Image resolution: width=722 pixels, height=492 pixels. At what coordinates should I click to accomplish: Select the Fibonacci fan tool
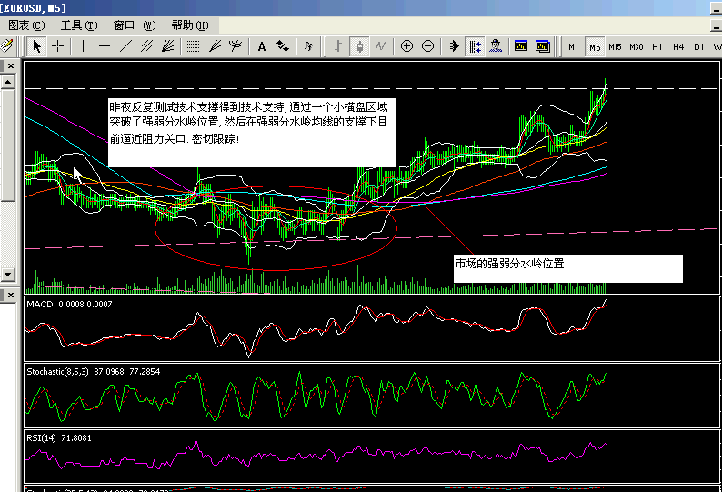pyautogui.click(x=215, y=46)
